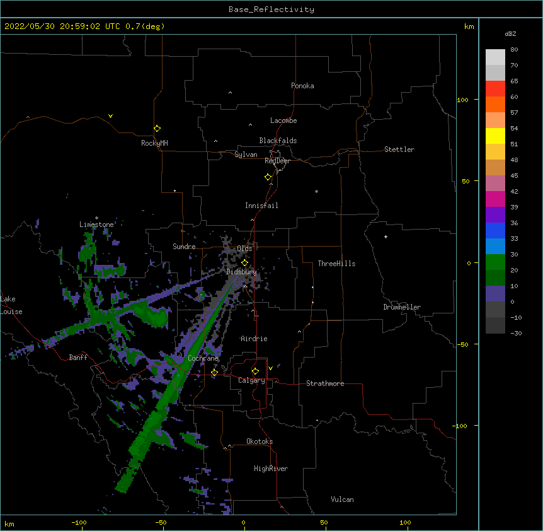Click the Lacombe city label

[283, 120]
